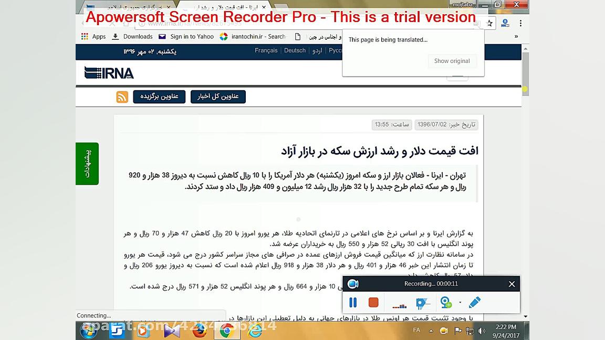
Task: Switch site language to Deutsch
Action: click(295, 50)
